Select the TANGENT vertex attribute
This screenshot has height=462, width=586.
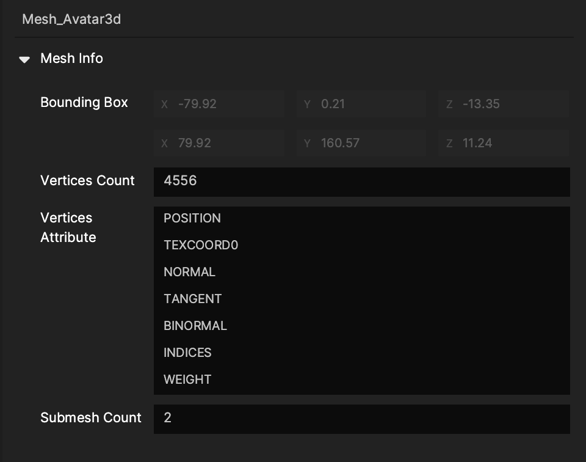coord(192,299)
